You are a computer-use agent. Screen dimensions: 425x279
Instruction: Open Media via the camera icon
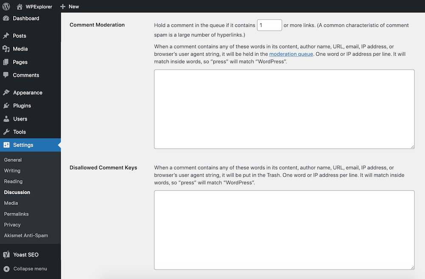(x=7, y=49)
